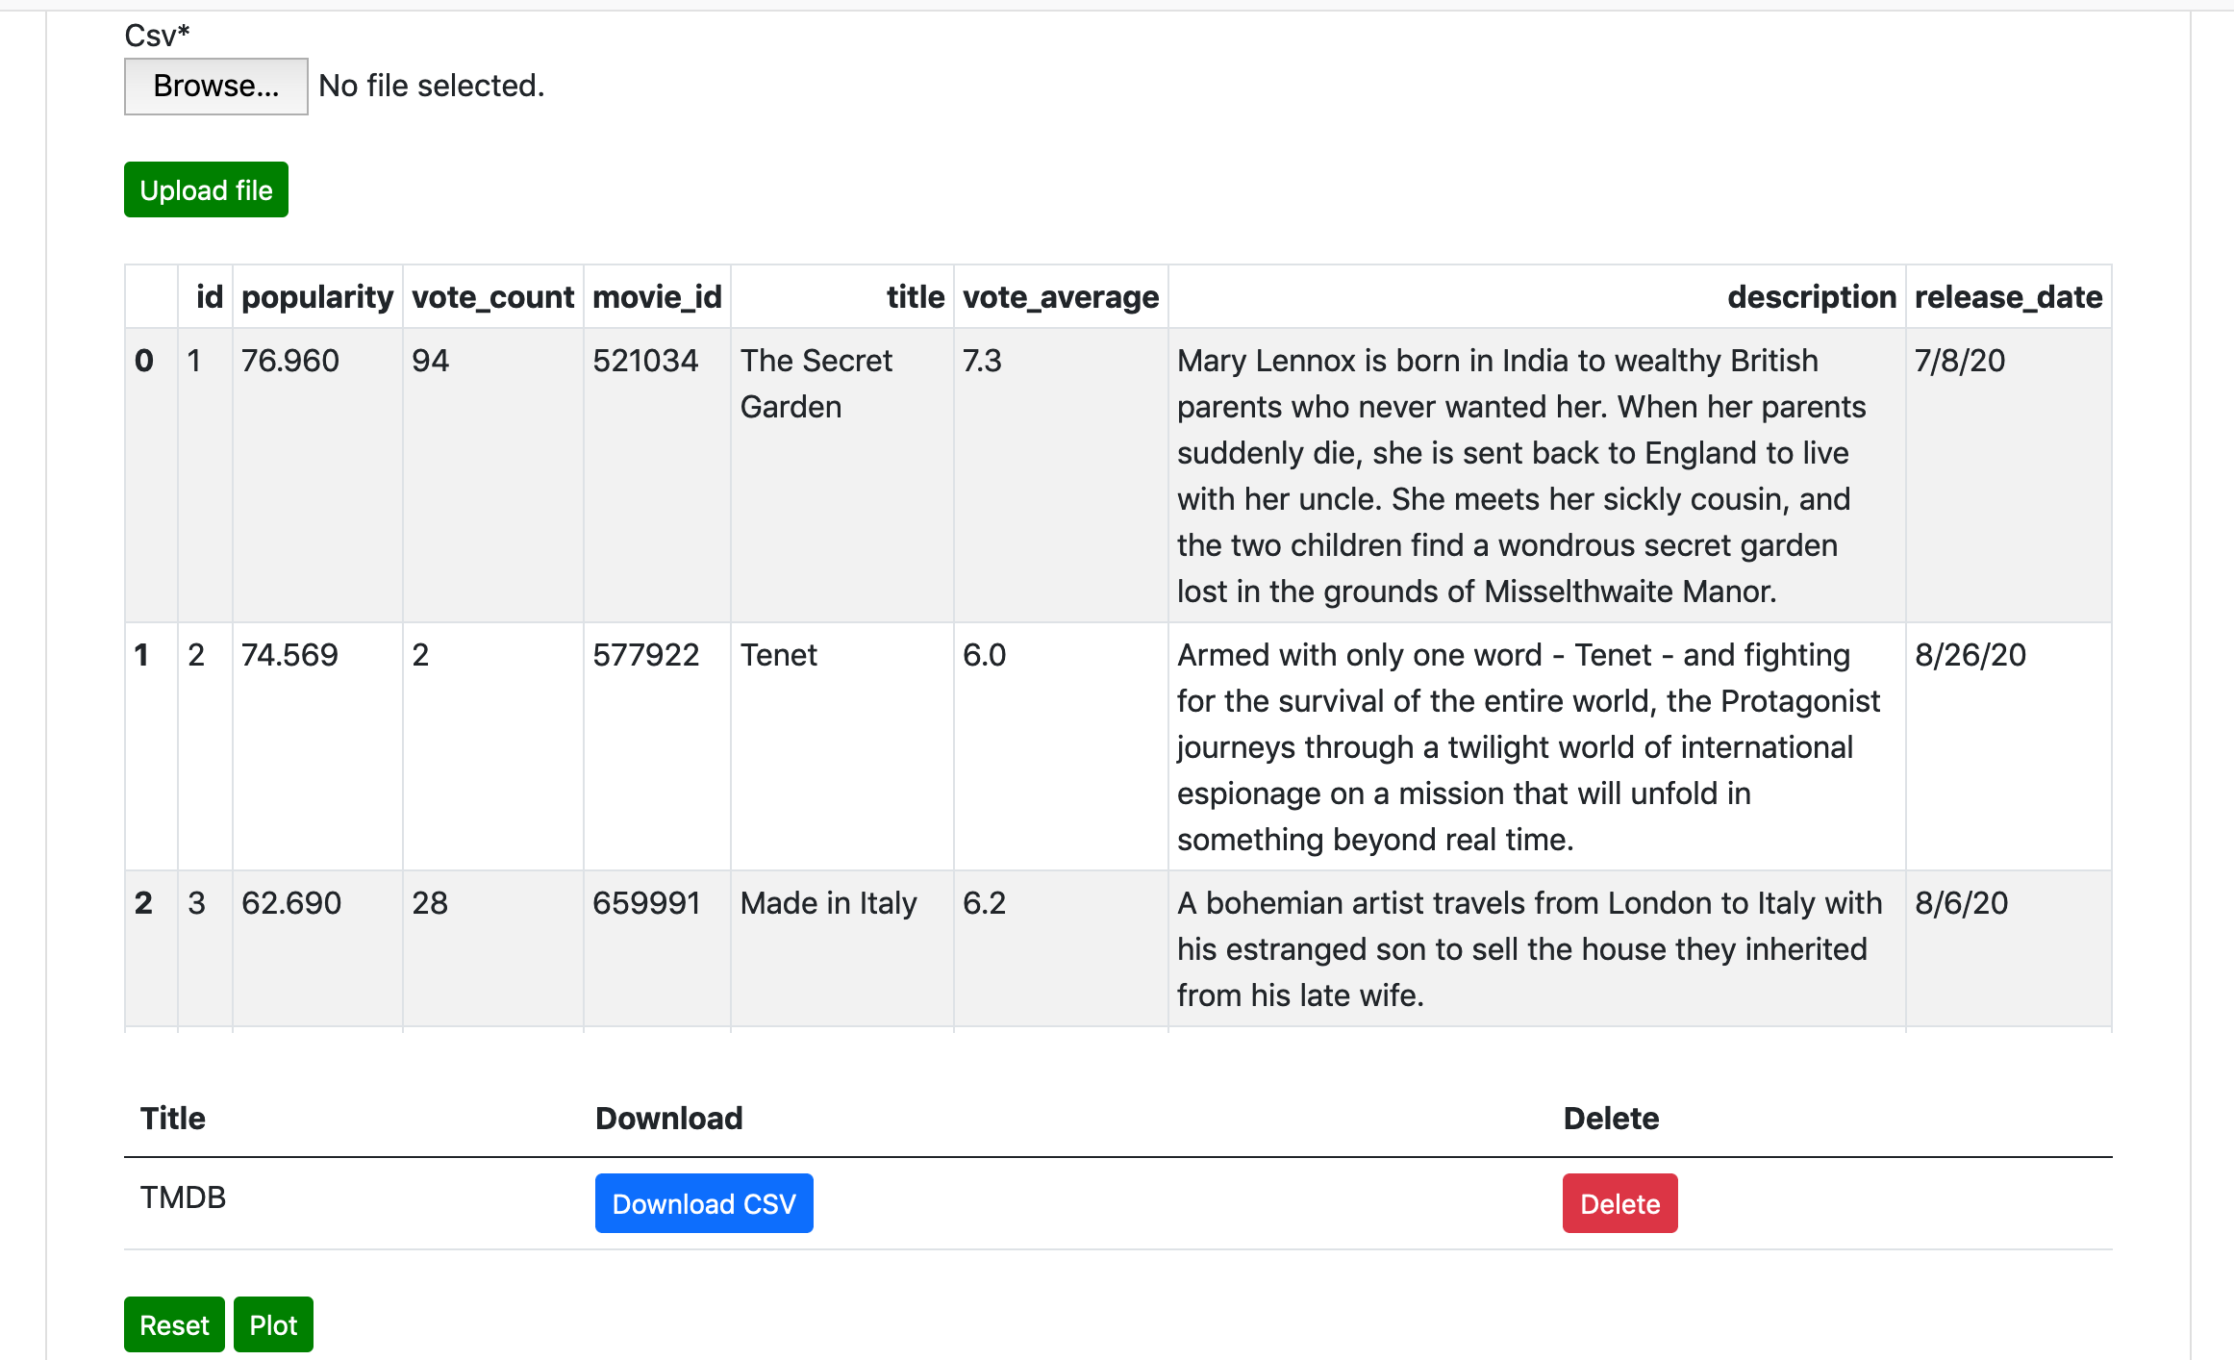
Task: Select the description column header
Action: pyautogui.click(x=1811, y=297)
